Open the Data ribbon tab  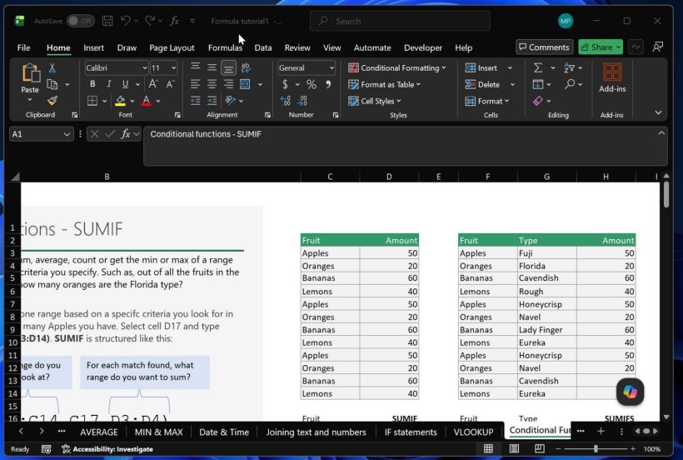263,47
